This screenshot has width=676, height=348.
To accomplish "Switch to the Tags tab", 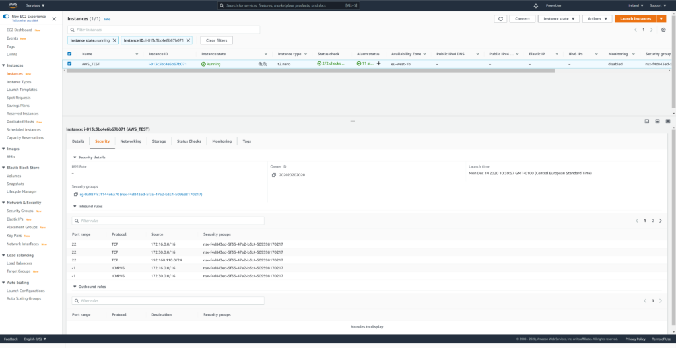I will point(247,141).
